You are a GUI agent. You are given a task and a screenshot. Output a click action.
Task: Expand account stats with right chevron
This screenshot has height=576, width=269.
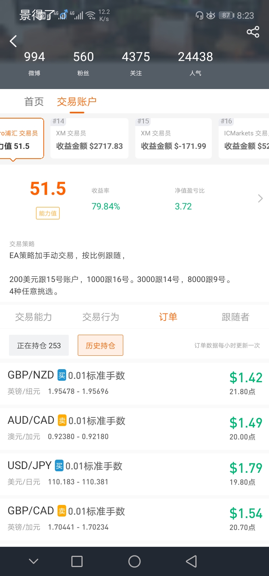[260, 198]
